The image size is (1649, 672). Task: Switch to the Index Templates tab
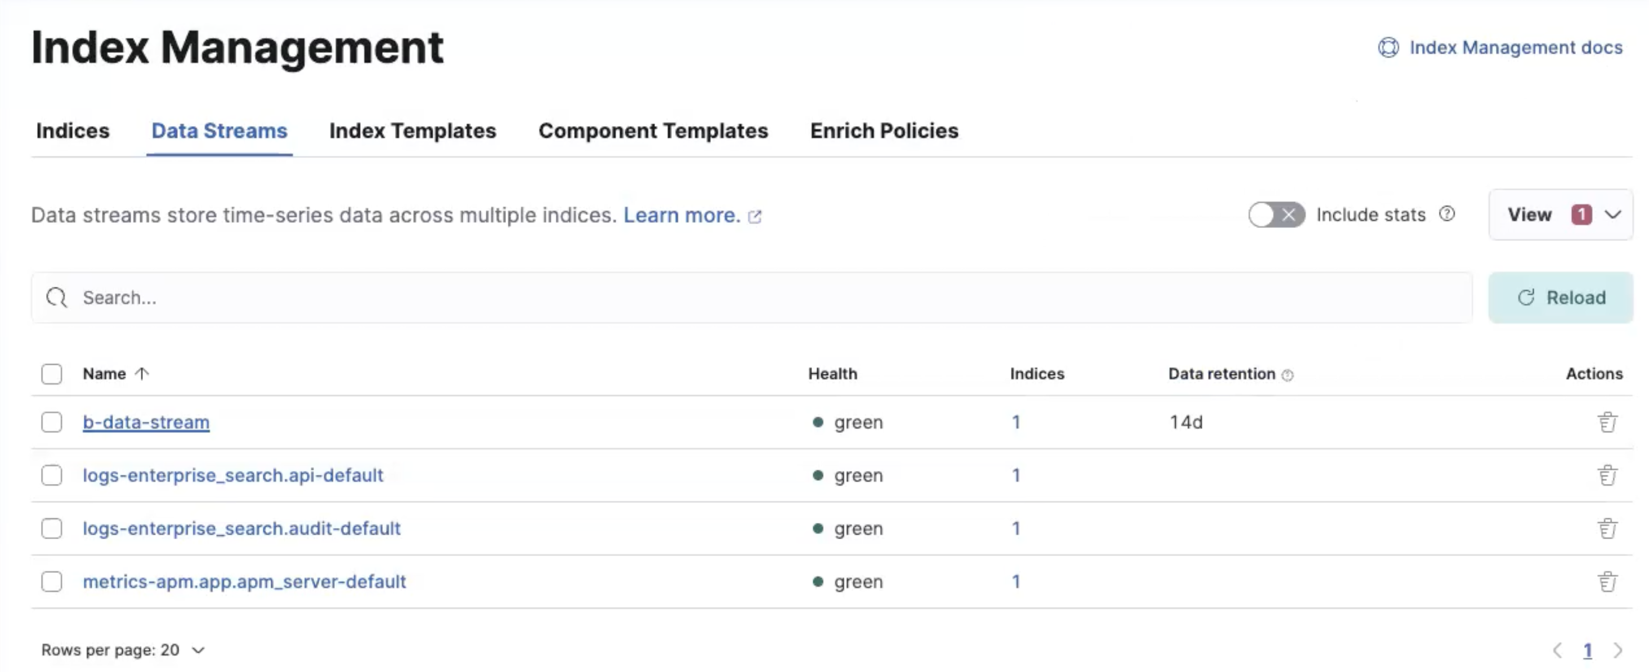pyautogui.click(x=412, y=131)
